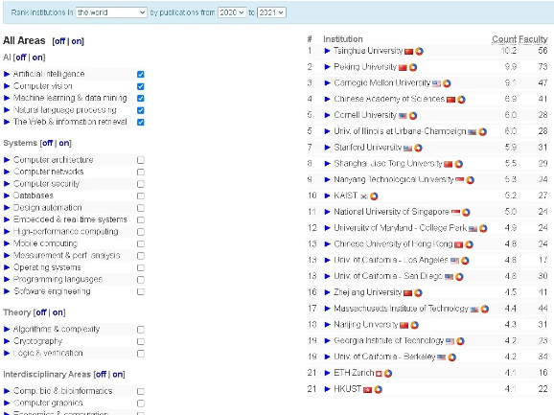Turn off all AI areas
Viewport: 554px width, 415px height.
20,58
